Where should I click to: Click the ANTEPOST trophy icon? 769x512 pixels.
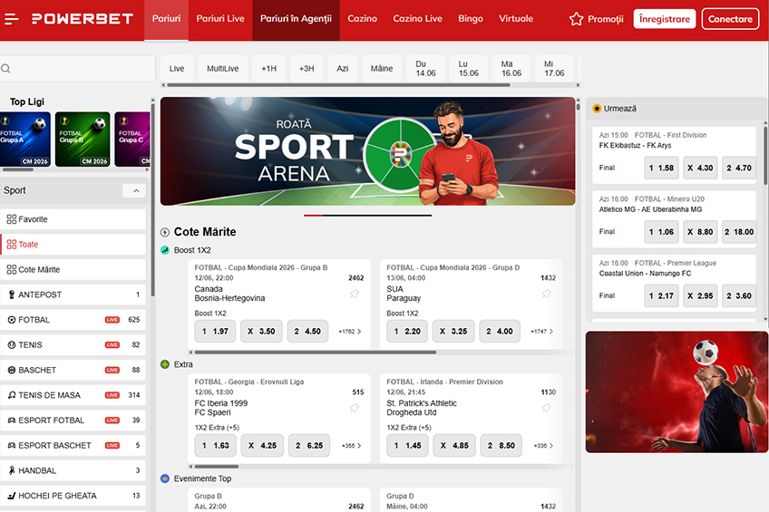click(x=12, y=295)
